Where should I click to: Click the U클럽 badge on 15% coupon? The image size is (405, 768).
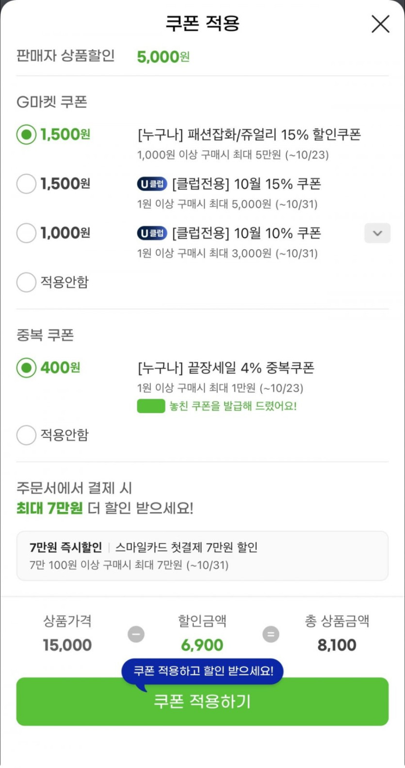[x=152, y=184]
